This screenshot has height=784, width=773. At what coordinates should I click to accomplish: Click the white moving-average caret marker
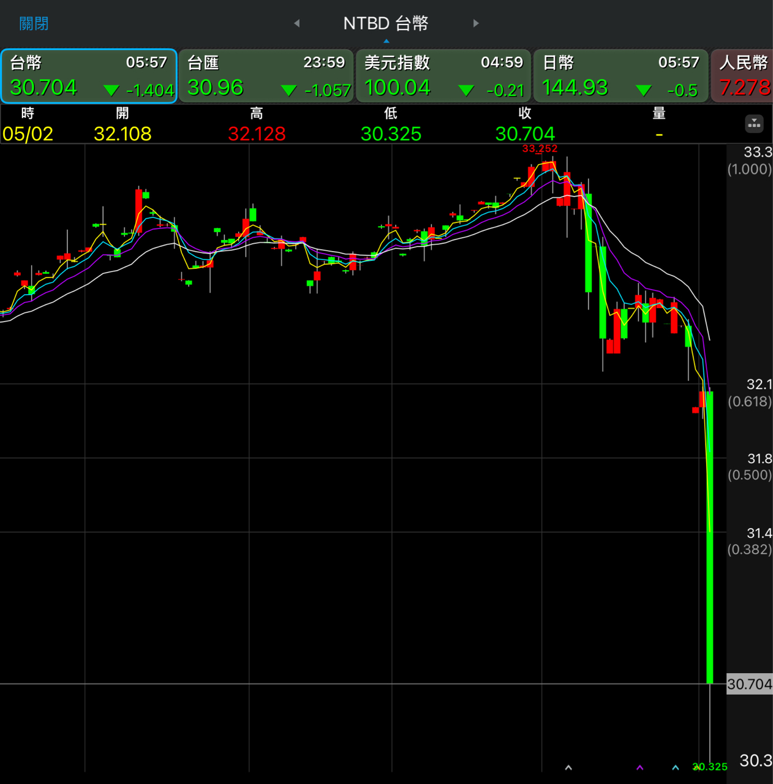tap(568, 767)
